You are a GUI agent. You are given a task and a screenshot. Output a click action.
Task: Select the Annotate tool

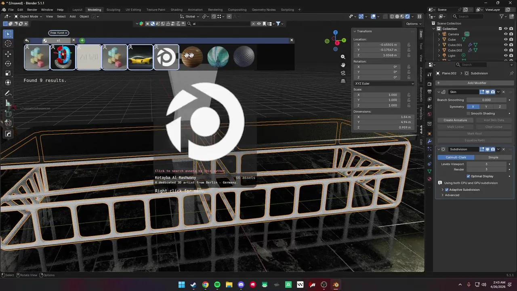[x=8, y=93]
